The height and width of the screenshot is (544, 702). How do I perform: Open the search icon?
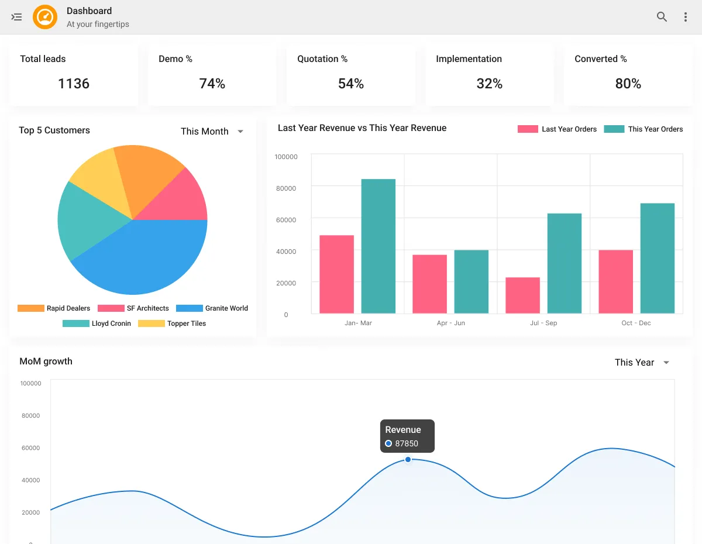coord(662,17)
